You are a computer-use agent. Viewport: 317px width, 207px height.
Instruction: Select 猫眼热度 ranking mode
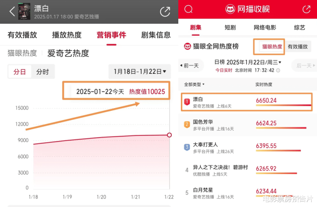pos(272,47)
